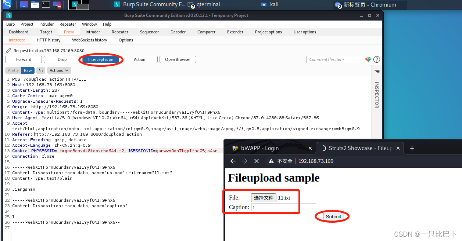Toggle the Intercept is on button
462x241 pixels.
(x=101, y=59)
